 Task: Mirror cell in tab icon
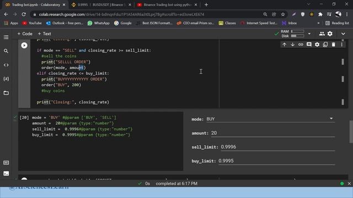(325, 45)
